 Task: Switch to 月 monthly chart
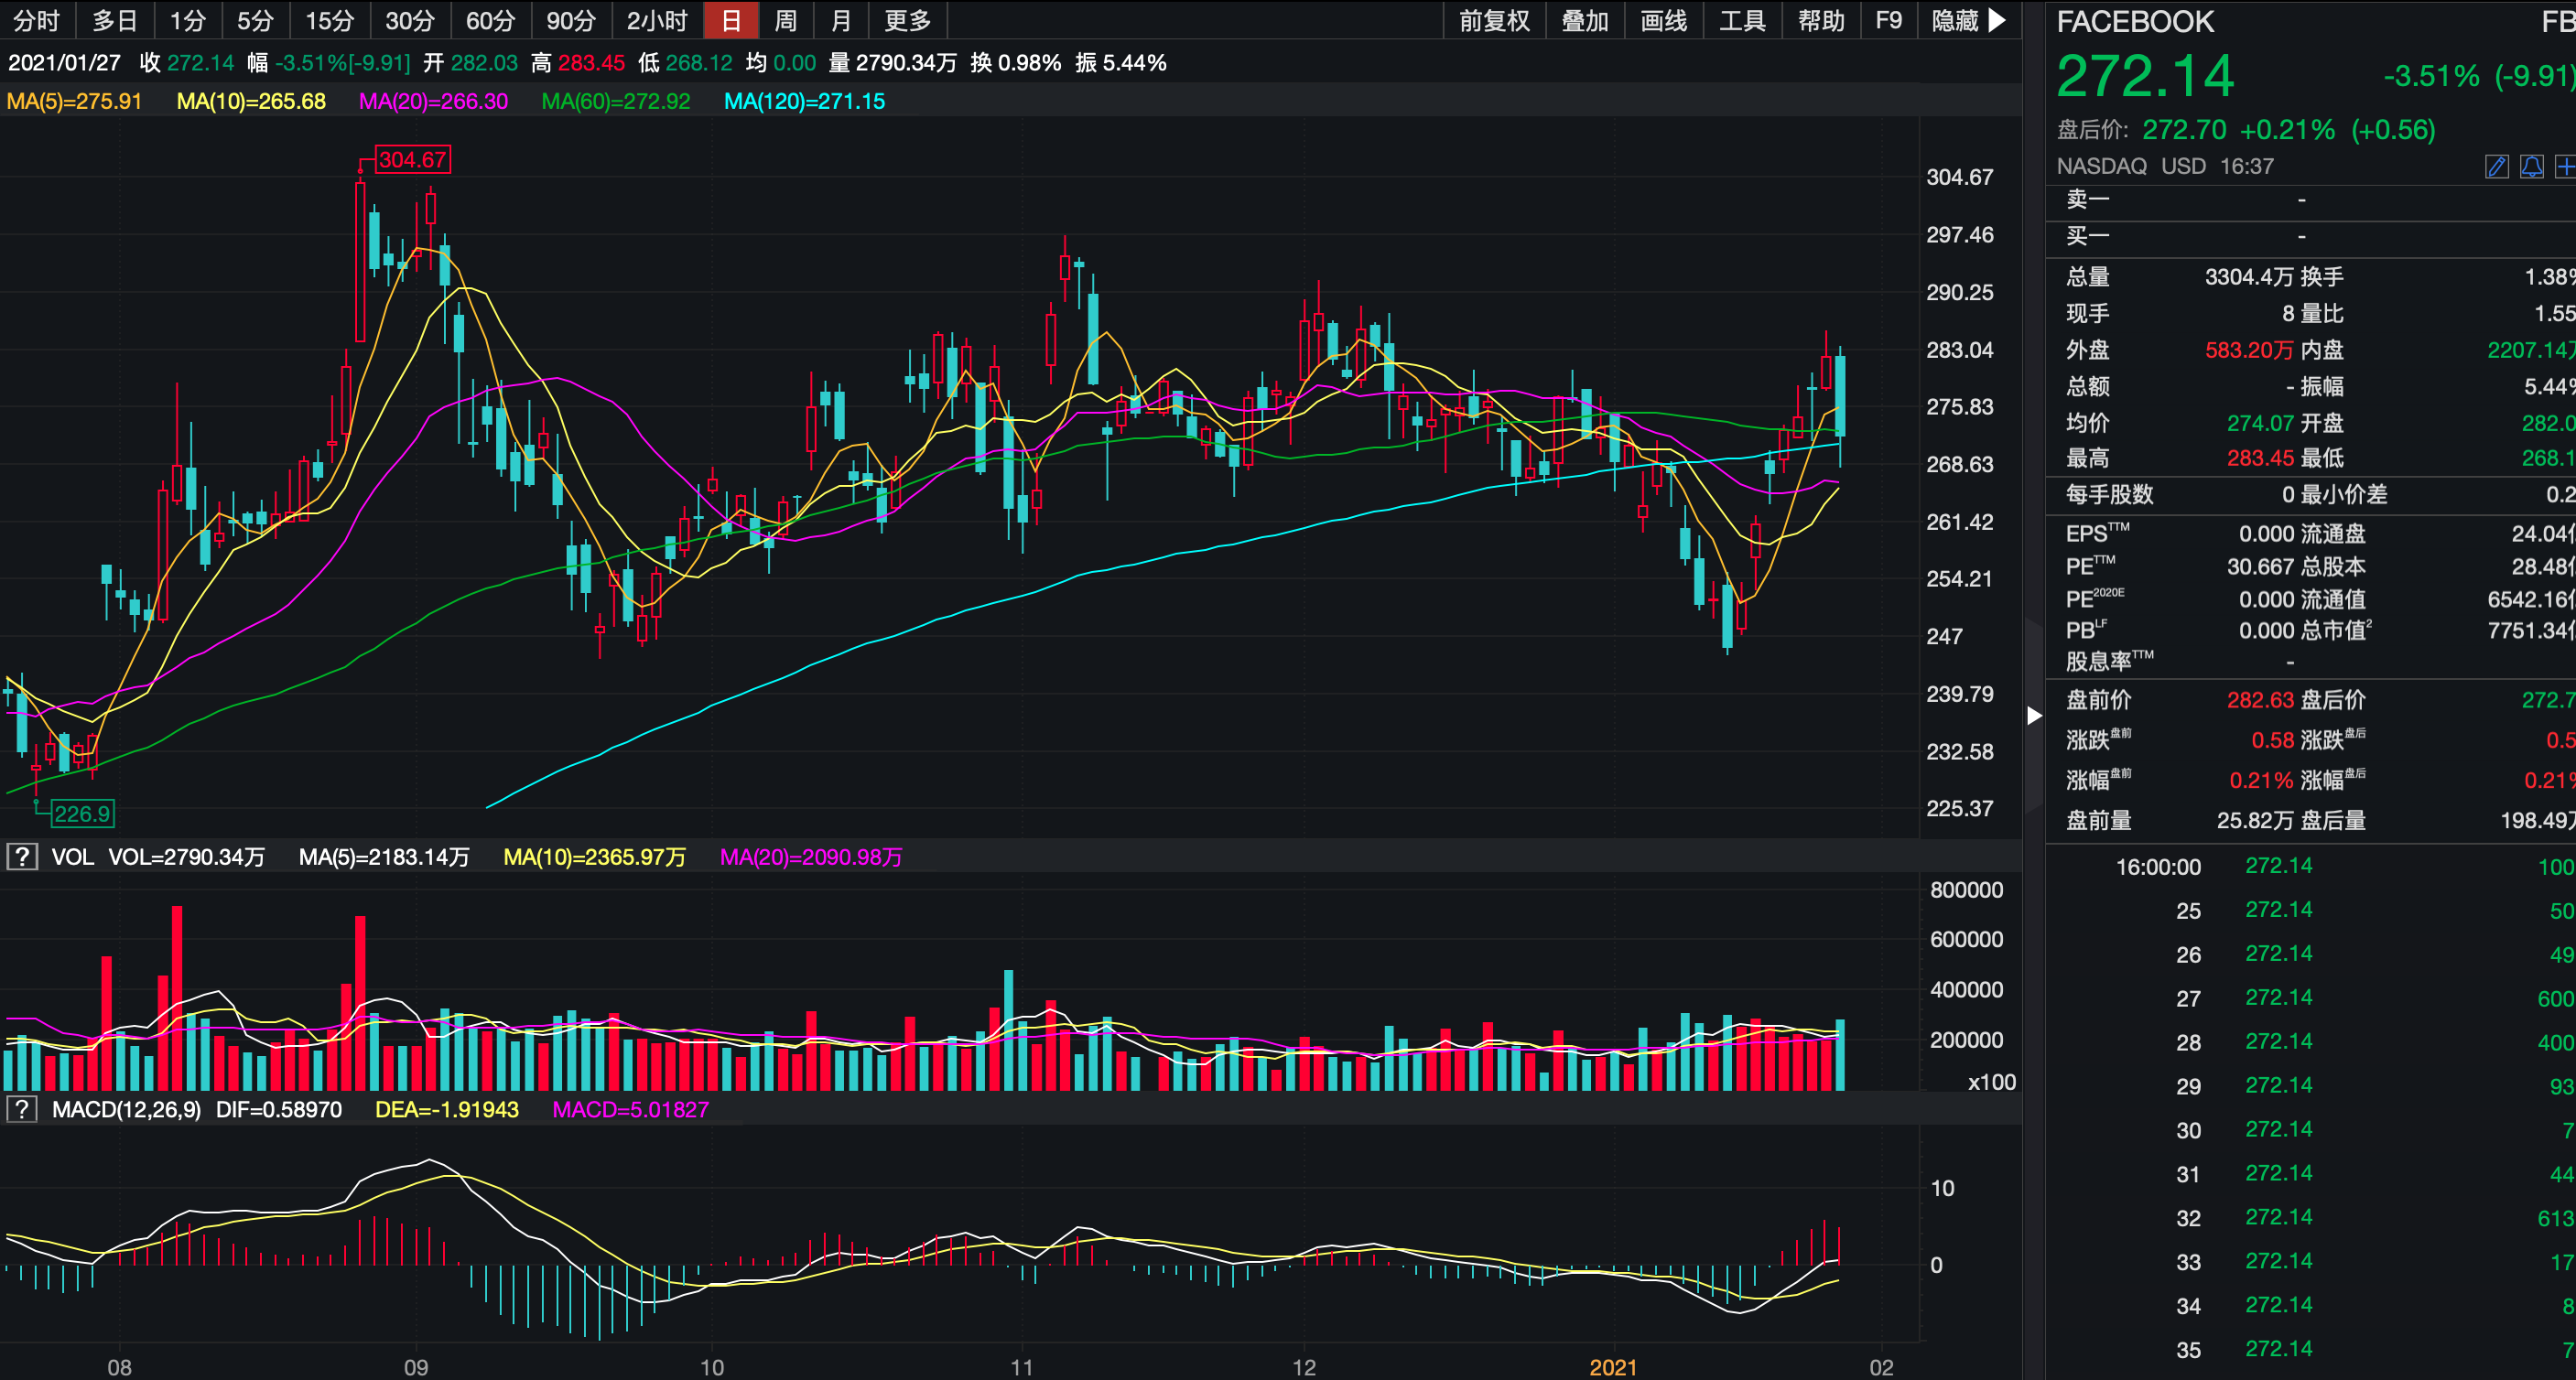(x=841, y=20)
